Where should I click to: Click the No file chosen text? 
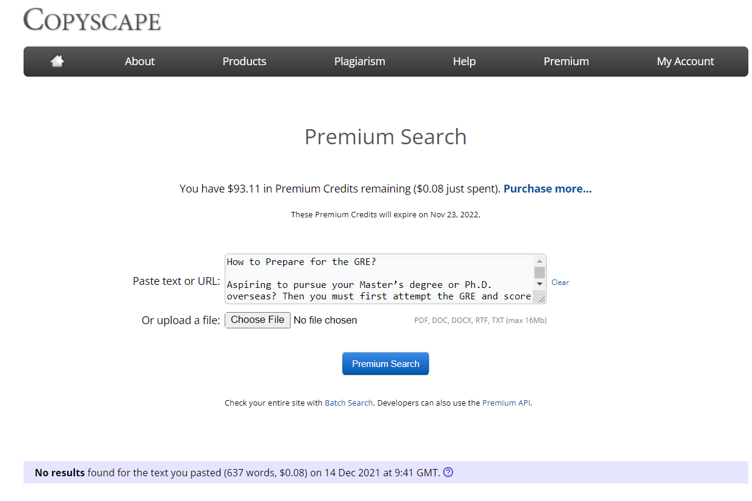pos(325,320)
